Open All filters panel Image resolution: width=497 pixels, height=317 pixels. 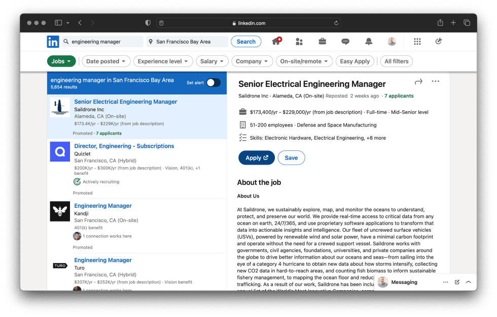coord(396,61)
